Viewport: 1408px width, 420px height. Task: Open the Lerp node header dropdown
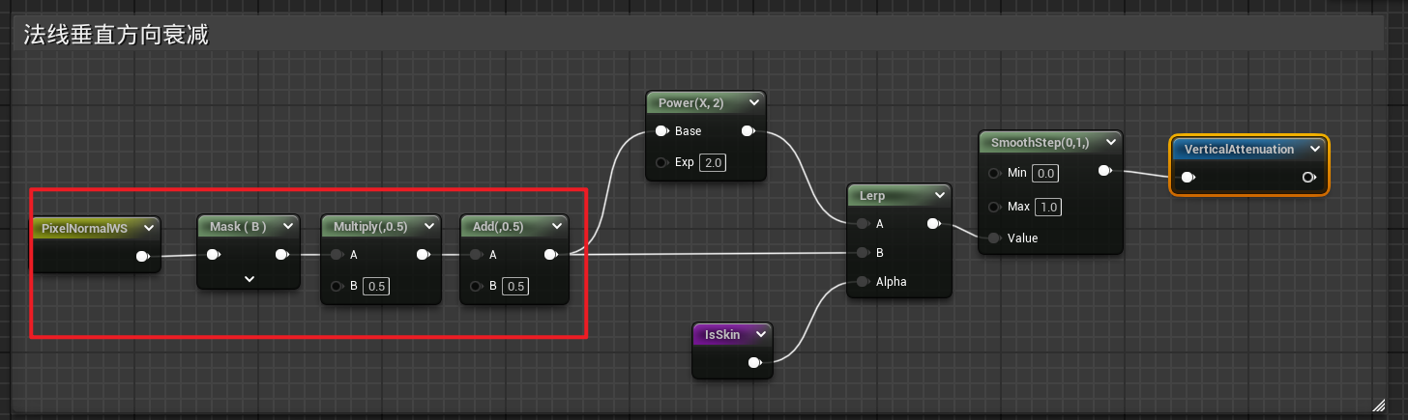click(x=940, y=195)
